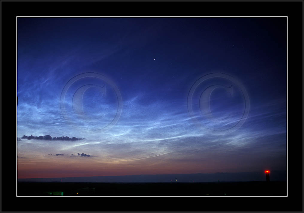Click the white light on the central horizon
This screenshot has width=304, height=213.
click(x=176, y=180)
